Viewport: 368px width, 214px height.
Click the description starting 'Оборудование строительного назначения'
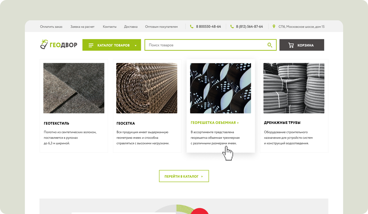point(288,138)
